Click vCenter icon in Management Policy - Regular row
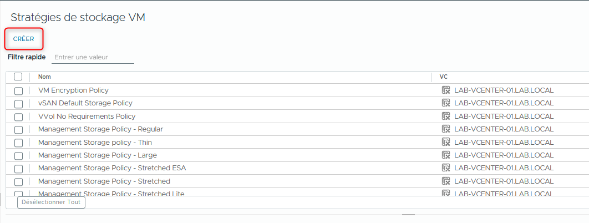The width and height of the screenshot is (589, 223). (445, 129)
